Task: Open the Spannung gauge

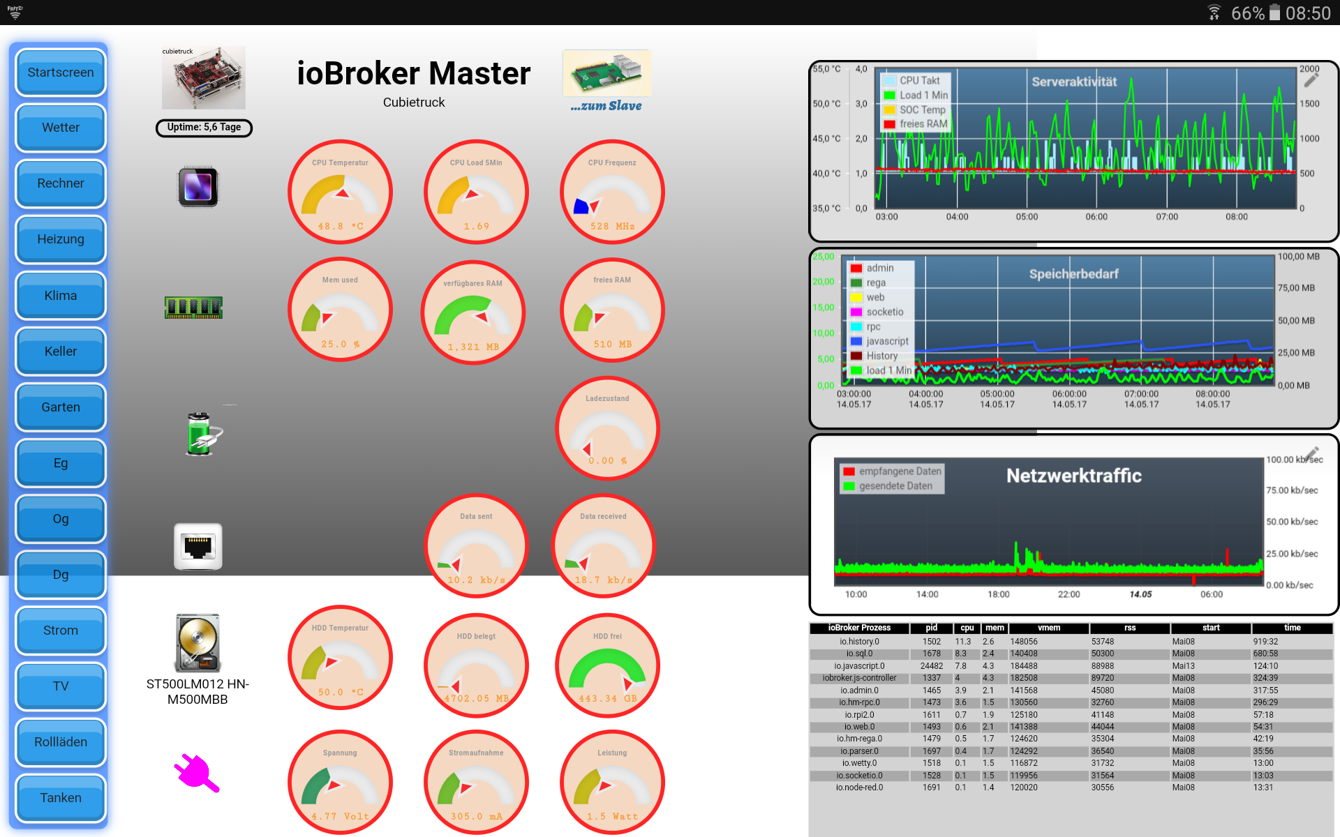Action: click(340, 782)
